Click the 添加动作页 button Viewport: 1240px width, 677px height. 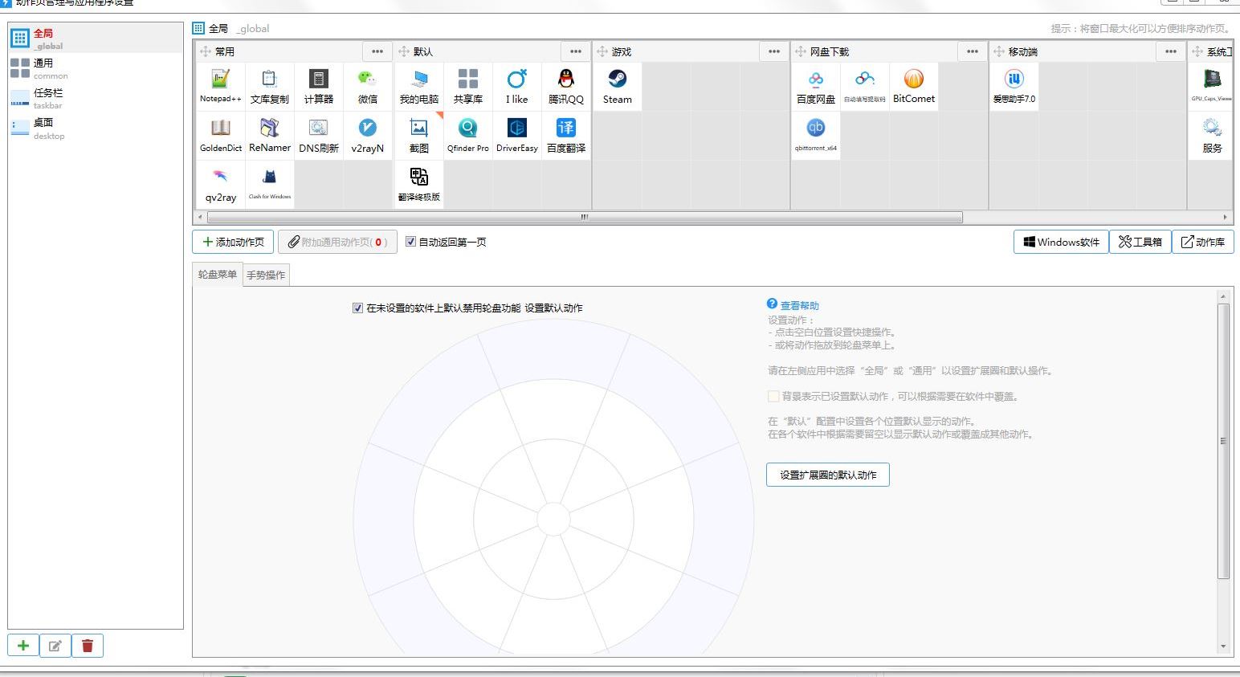click(233, 242)
